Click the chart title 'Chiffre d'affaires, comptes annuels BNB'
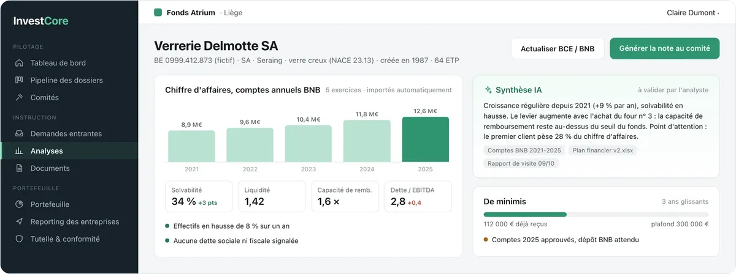The image size is (736, 274). click(x=243, y=90)
